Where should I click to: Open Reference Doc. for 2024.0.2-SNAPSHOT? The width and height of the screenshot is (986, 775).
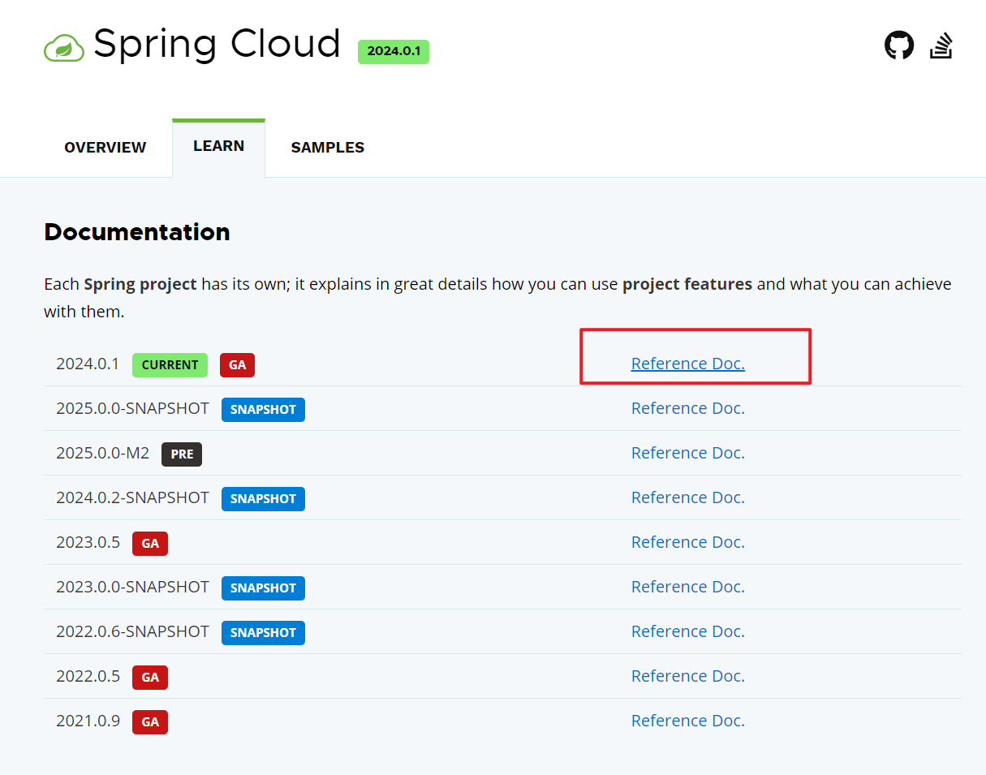click(x=688, y=497)
